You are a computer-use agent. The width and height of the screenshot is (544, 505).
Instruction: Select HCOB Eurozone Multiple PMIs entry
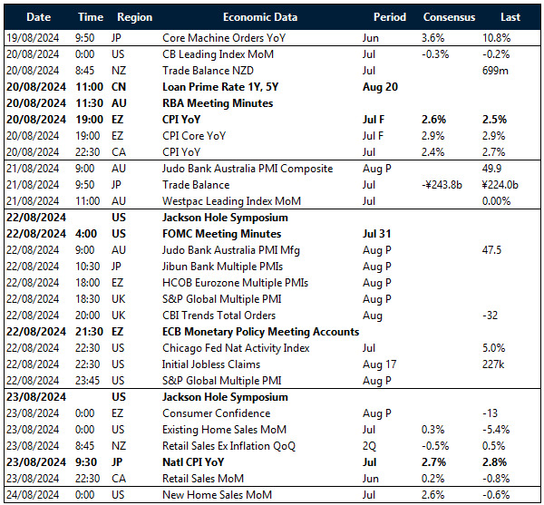click(x=235, y=282)
